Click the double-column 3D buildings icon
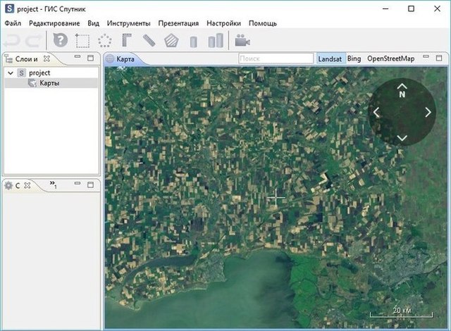This screenshot has width=451, height=331. 216,41
